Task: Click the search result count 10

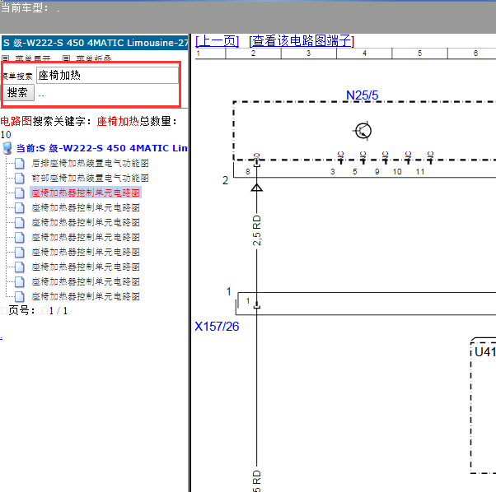Action: [x=6, y=135]
